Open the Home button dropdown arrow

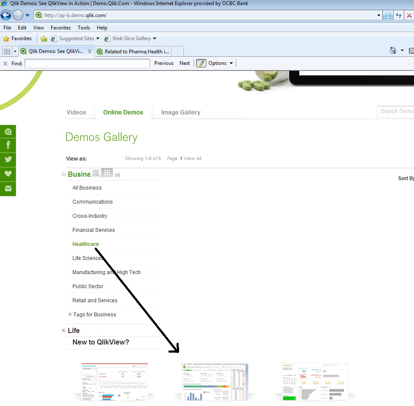402,50
